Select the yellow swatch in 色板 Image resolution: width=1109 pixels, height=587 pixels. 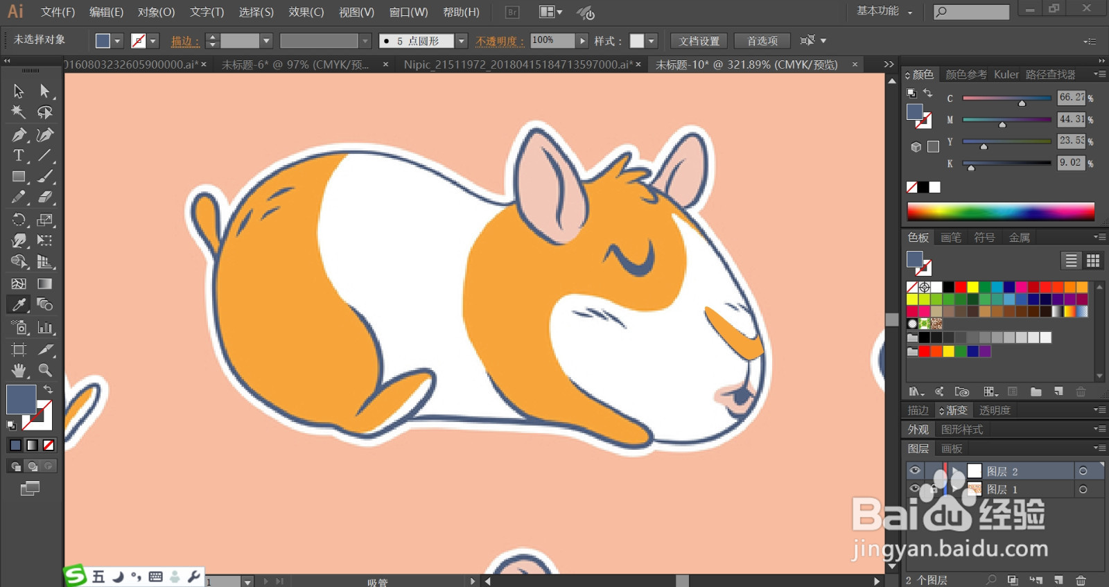[x=972, y=287]
